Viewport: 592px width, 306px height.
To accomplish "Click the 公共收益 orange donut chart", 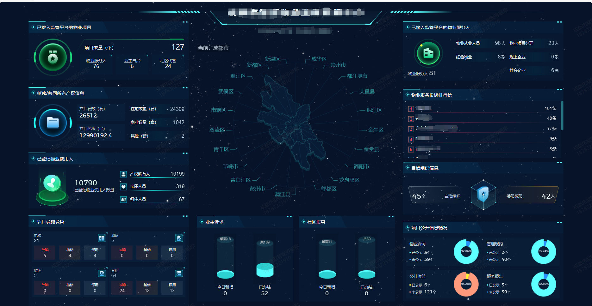I will pyautogui.click(x=466, y=284).
